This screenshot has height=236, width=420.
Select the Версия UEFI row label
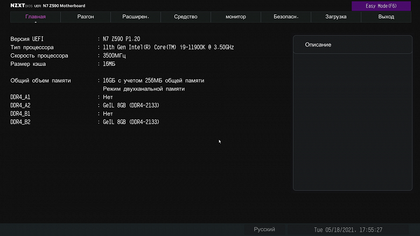click(27, 39)
